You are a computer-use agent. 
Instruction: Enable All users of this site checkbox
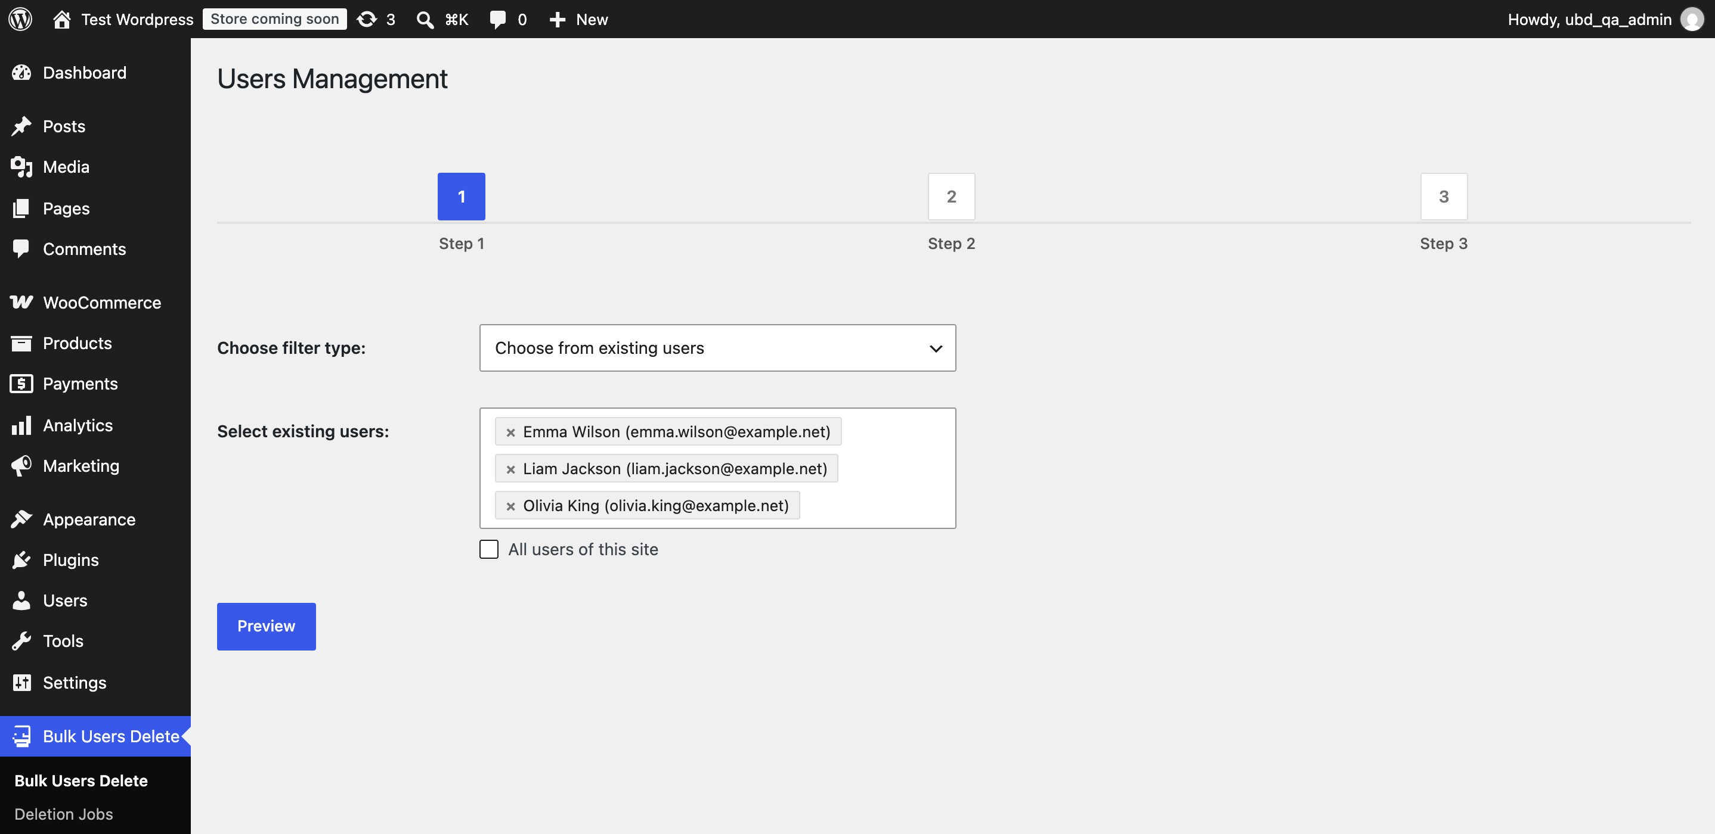click(x=488, y=549)
